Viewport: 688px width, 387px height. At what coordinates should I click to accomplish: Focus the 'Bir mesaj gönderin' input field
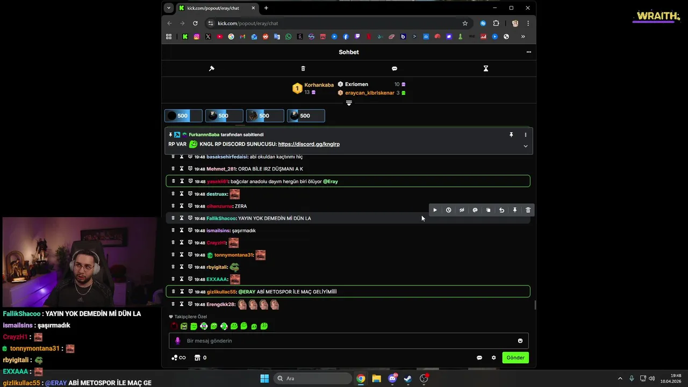click(349, 341)
